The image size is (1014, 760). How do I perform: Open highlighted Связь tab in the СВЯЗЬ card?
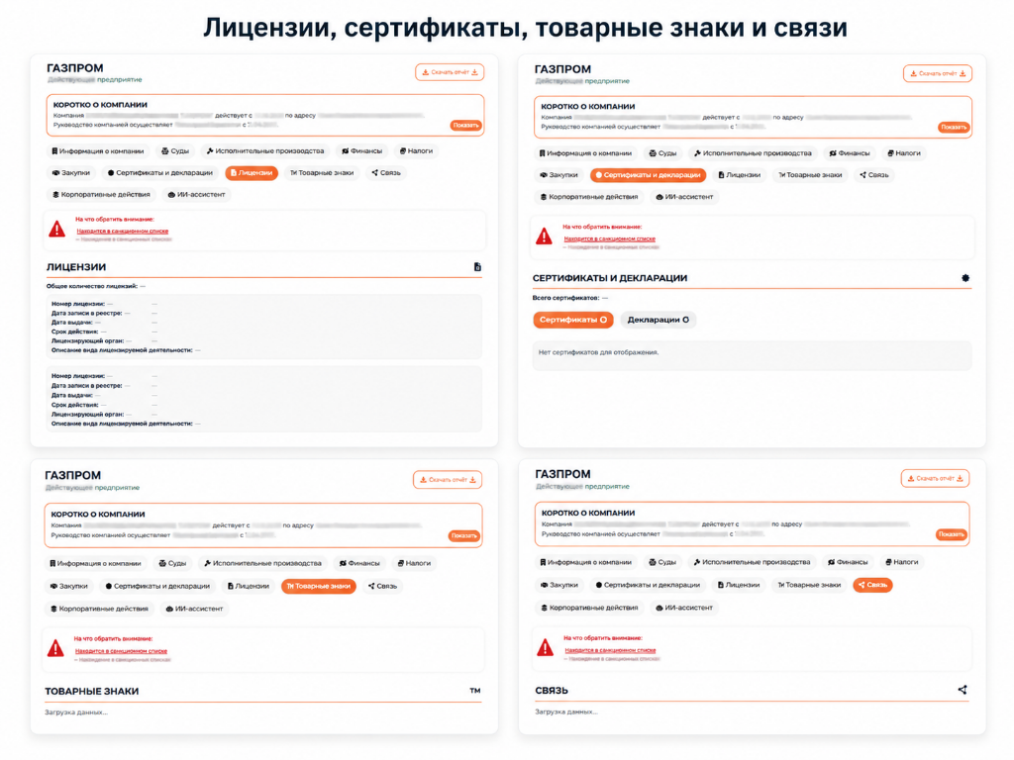point(873,585)
